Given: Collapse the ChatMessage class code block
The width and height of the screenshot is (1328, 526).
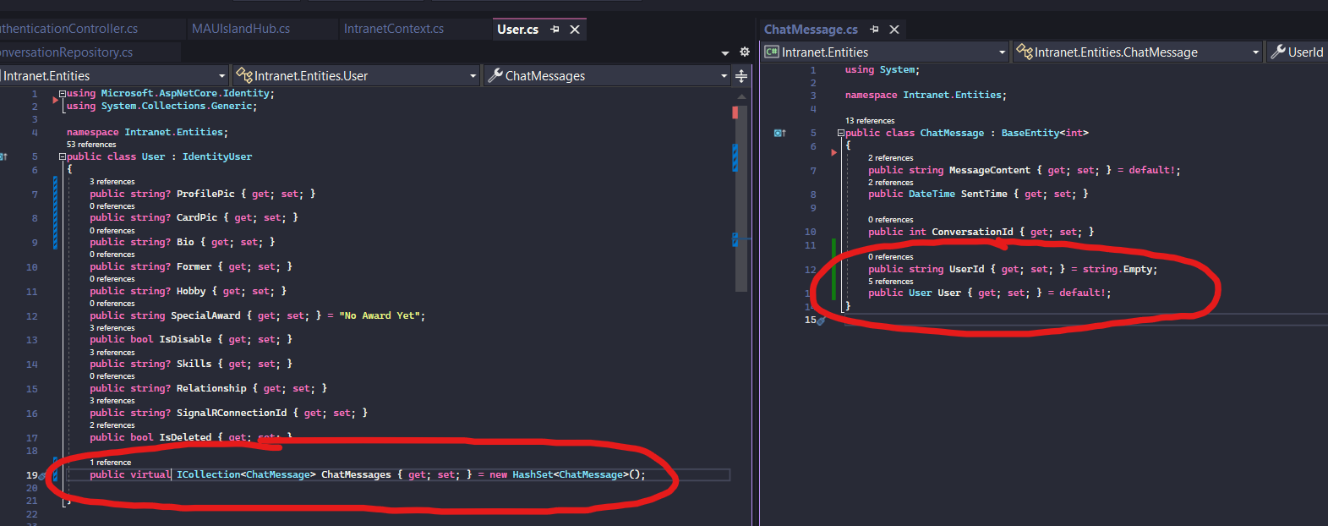Looking at the screenshot, I should (841, 134).
